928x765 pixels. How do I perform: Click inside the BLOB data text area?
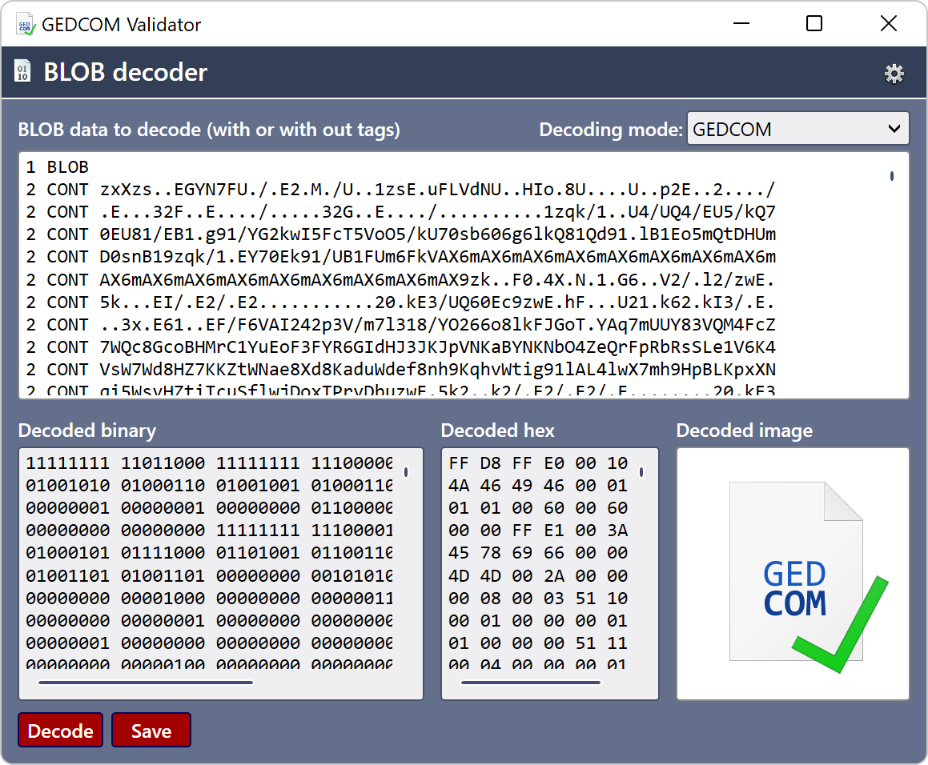click(x=400, y=272)
